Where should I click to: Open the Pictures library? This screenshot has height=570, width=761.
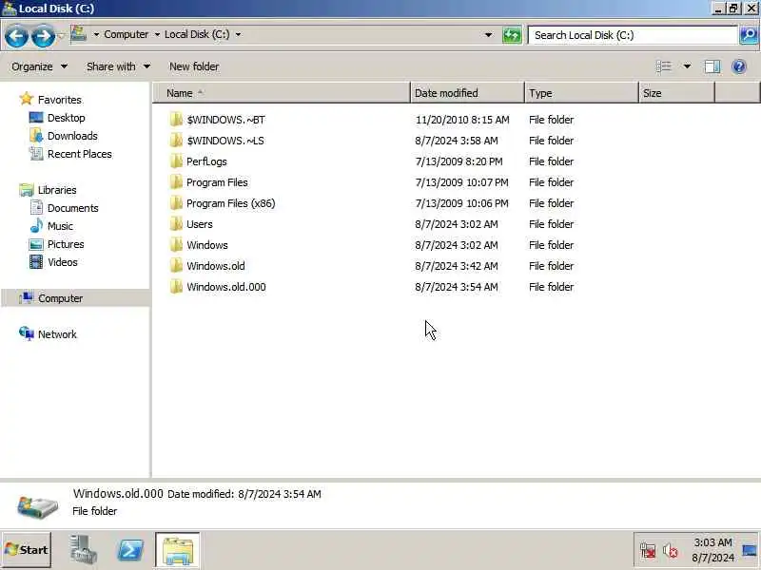pos(66,244)
